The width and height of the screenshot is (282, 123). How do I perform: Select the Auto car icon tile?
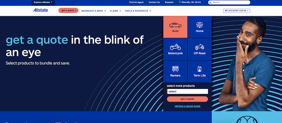pyautogui.click(x=175, y=25)
